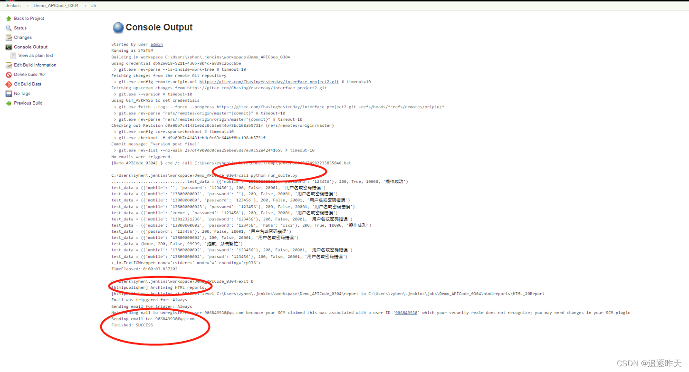Click 'Fetching changes from the remote Git repository'

point(169,76)
